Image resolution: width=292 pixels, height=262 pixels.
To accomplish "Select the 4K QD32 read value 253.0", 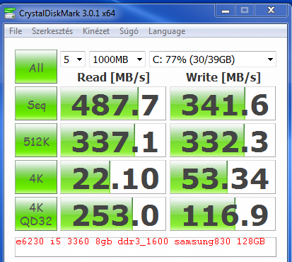I will (113, 214).
